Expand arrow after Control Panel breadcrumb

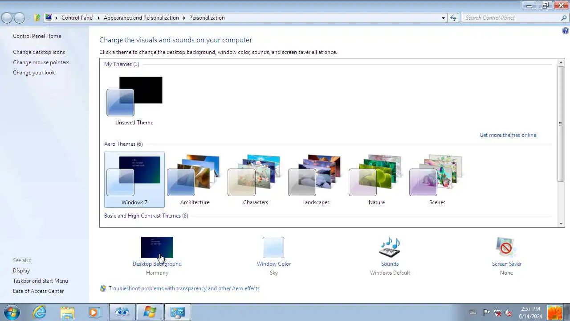99,18
